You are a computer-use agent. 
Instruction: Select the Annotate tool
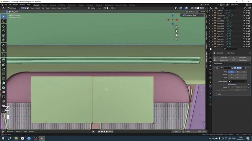tap(4, 45)
